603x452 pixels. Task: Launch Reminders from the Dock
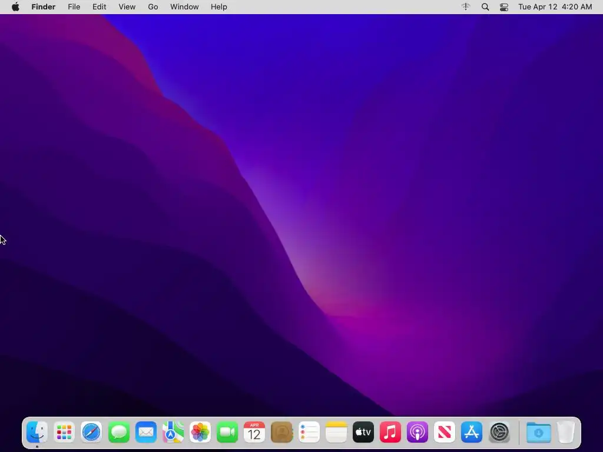pyautogui.click(x=309, y=433)
